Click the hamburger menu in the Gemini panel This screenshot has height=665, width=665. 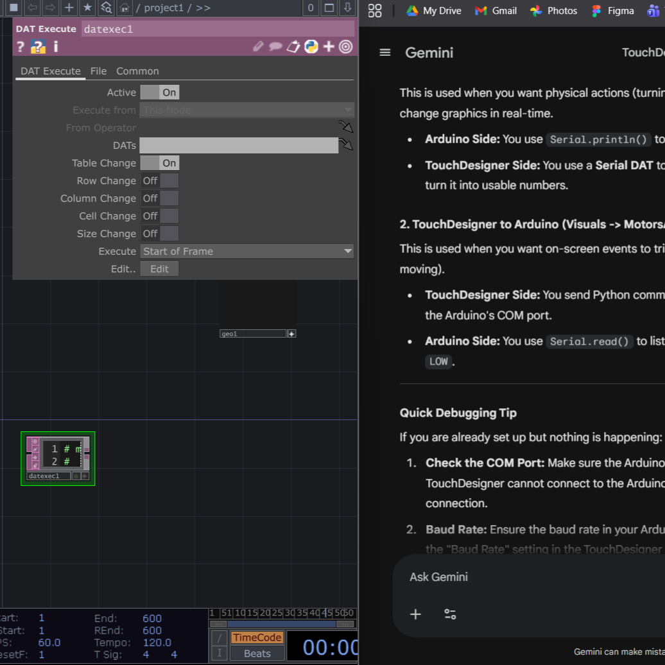pyautogui.click(x=384, y=53)
